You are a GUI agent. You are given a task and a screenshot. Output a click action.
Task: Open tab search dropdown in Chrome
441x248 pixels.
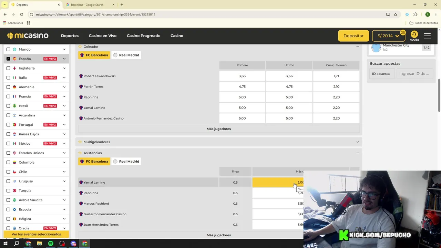[x=4, y=5]
